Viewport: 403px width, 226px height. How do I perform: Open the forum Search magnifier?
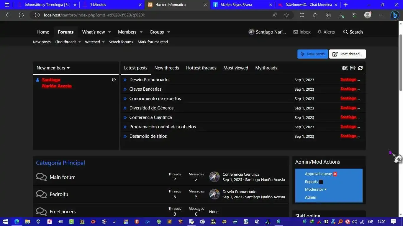coord(353,32)
